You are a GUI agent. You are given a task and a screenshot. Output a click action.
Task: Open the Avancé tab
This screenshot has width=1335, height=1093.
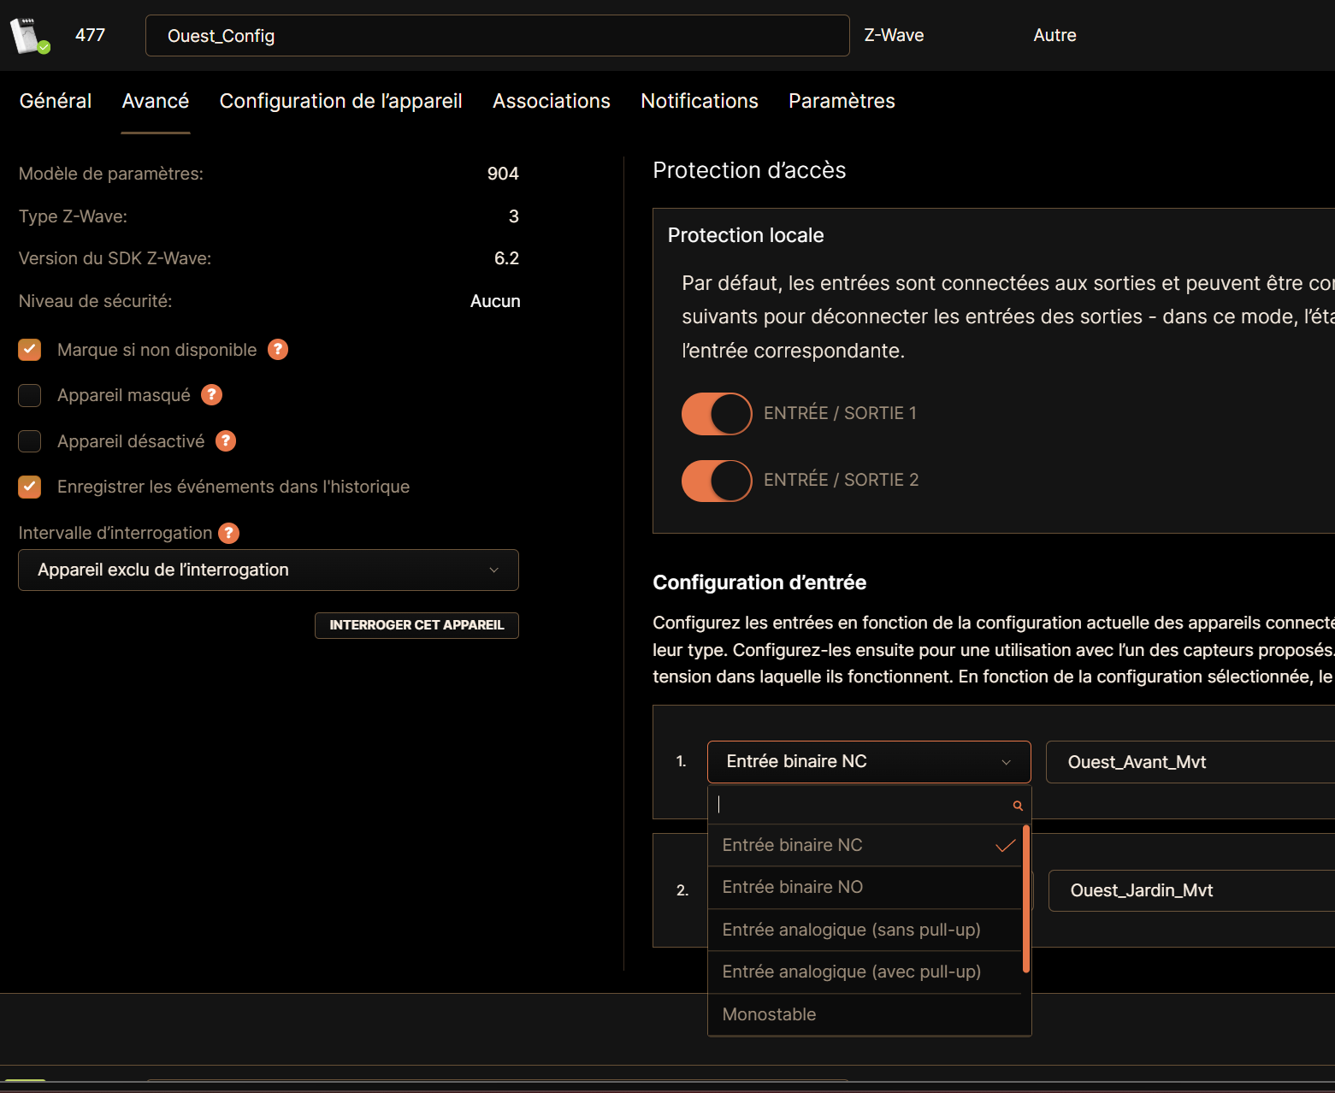(x=156, y=101)
